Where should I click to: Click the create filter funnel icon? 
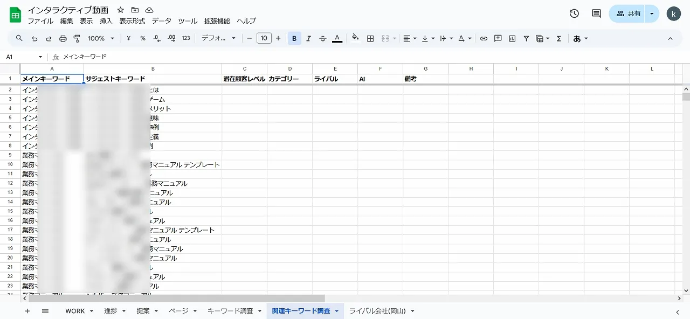526,38
